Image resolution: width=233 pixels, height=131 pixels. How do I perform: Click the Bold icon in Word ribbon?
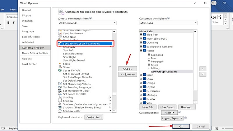tap(8, 23)
